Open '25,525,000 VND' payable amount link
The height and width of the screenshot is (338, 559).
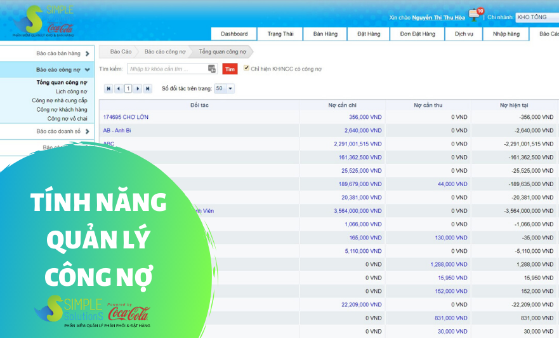(x=362, y=171)
